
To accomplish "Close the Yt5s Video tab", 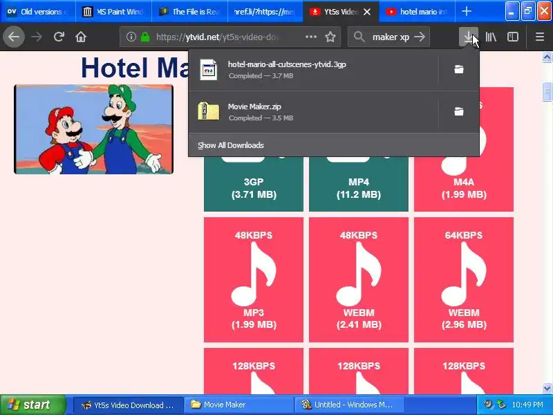I will 367,12.
